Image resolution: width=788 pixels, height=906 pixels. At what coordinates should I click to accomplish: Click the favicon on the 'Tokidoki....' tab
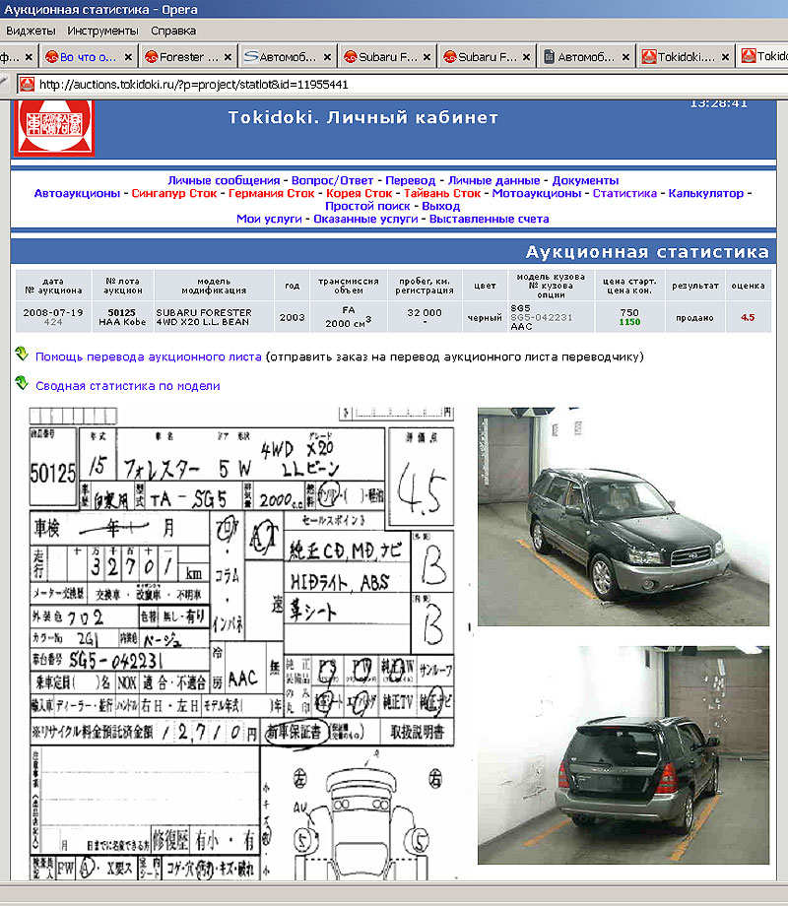coord(649,57)
